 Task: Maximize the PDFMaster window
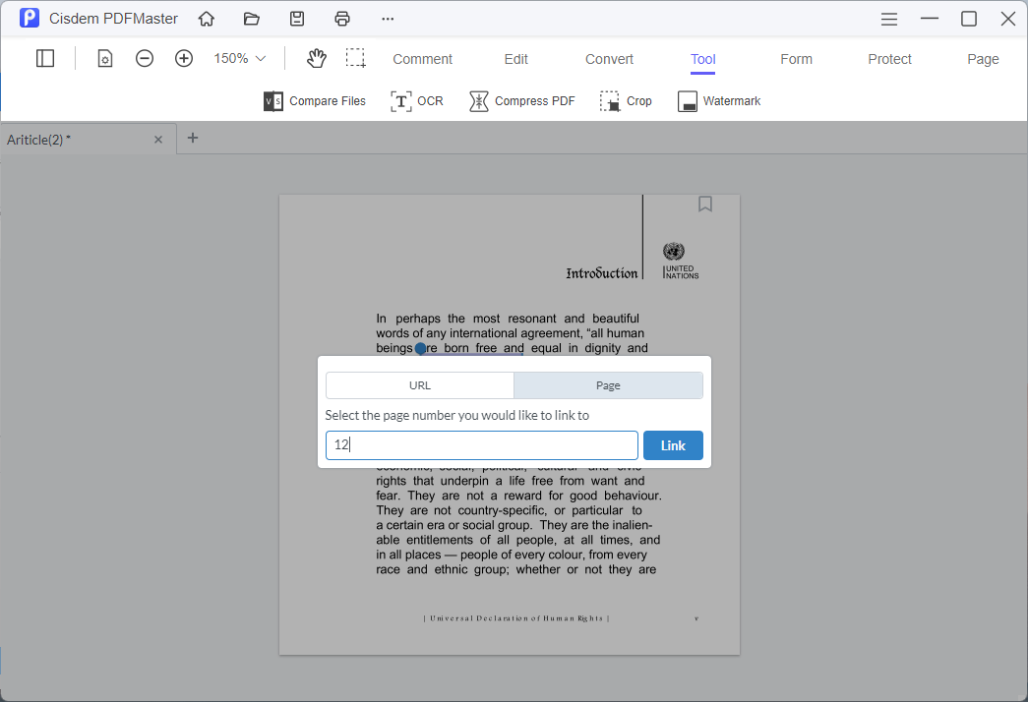pos(969,19)
